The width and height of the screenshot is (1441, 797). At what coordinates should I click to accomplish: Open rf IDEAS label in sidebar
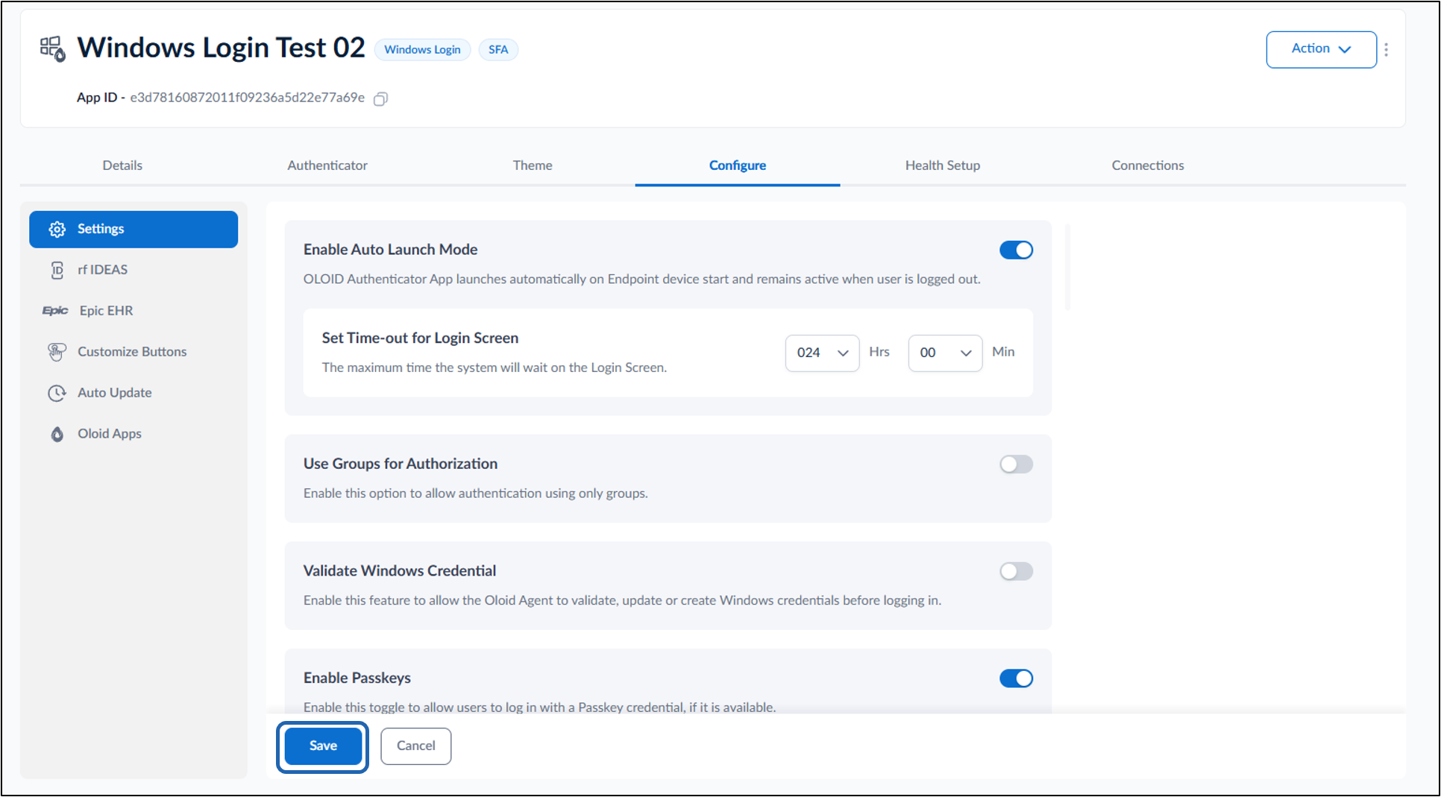pos(103,270)
